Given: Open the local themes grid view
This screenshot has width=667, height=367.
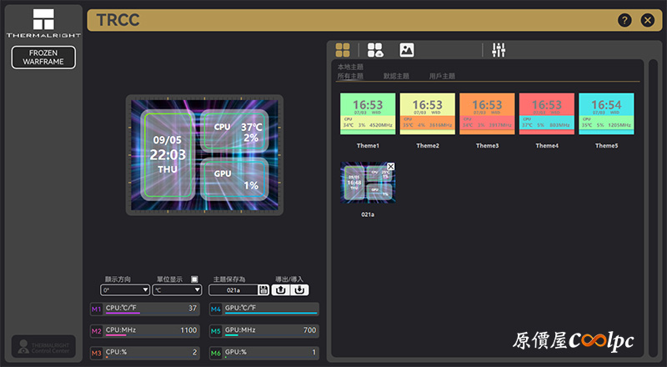Looking at the screenshot, I should coord(343,50).
